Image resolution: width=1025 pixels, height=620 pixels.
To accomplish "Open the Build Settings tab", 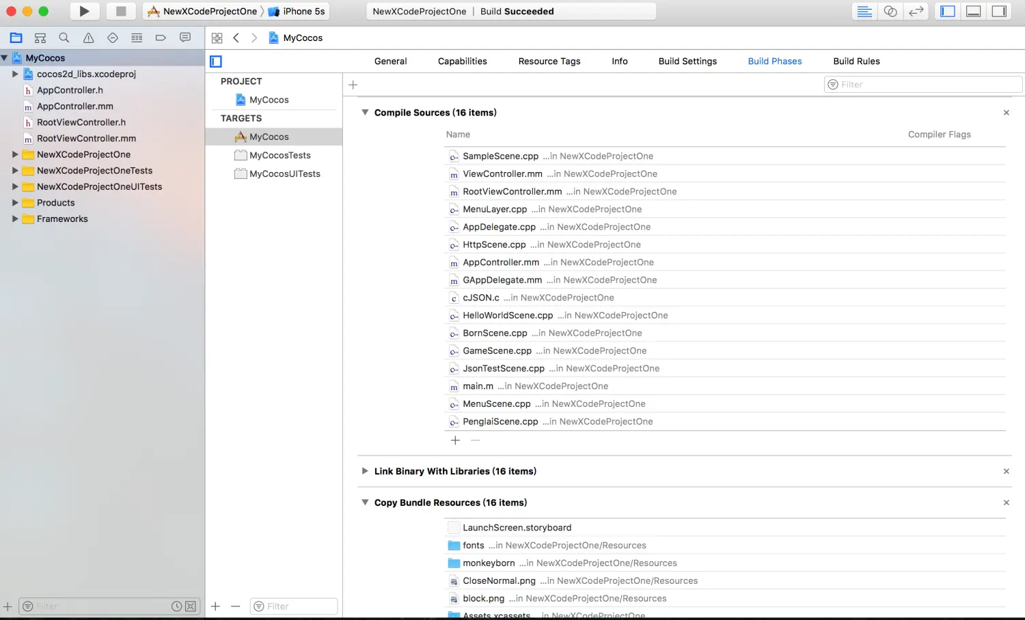I will click(687, 61).
